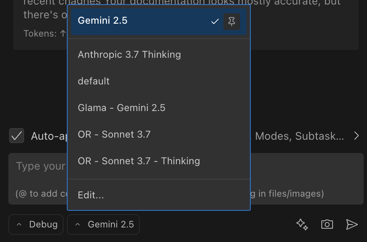367x242 pixels.
Task: Pick OR - Sonnet 3.7 - Thinking
Action: [x=139, y=161]
